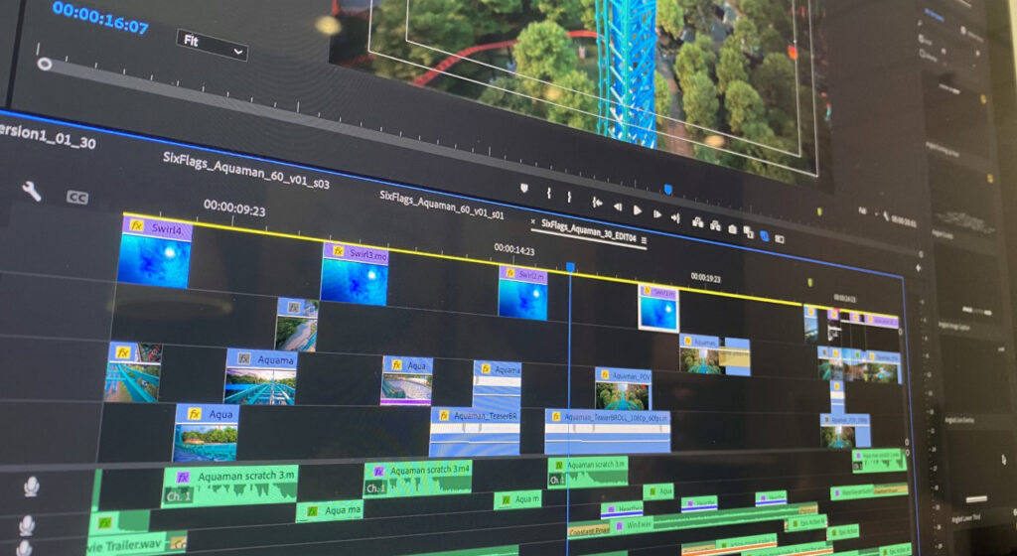
Task: Click the fx badge on Swirl3.mo
Action: pos(338,251)
